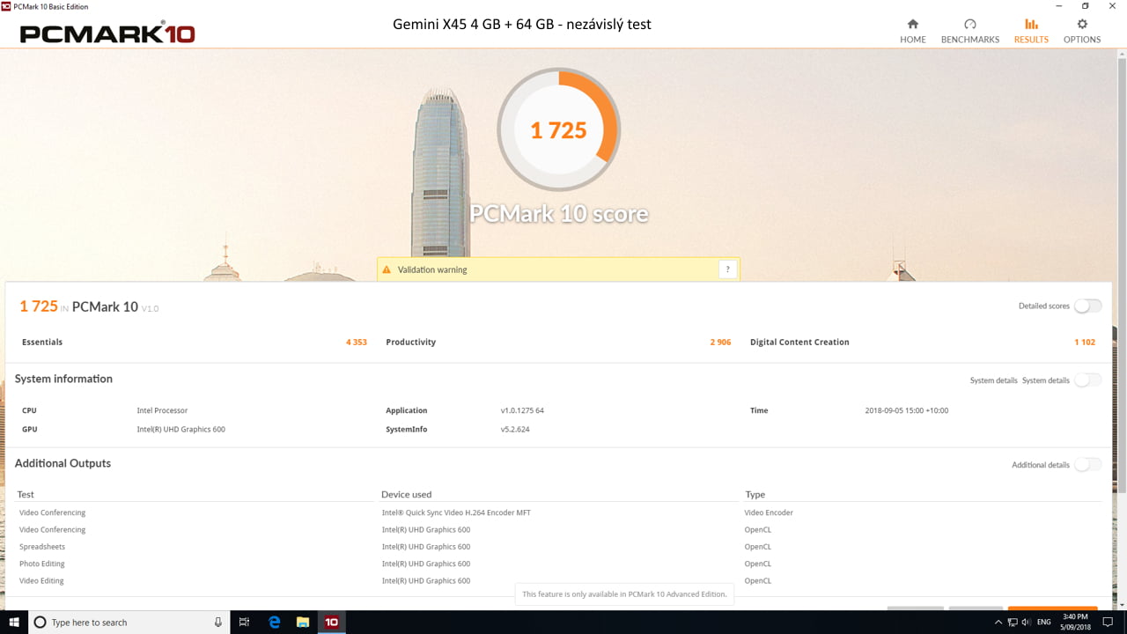Open the volume control in system tray

pyautogui.click(x=1026, y=623)
